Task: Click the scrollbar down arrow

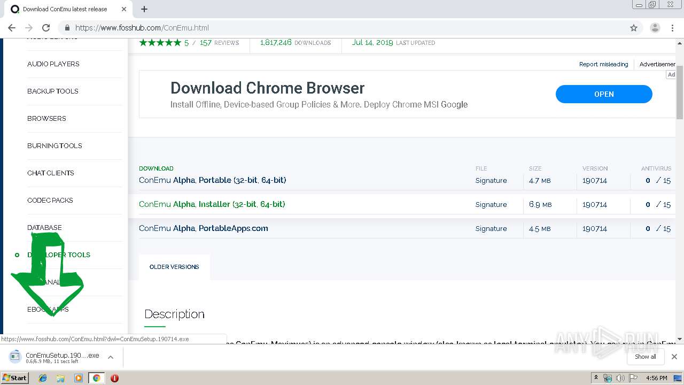Action: (x=680, y=338)
